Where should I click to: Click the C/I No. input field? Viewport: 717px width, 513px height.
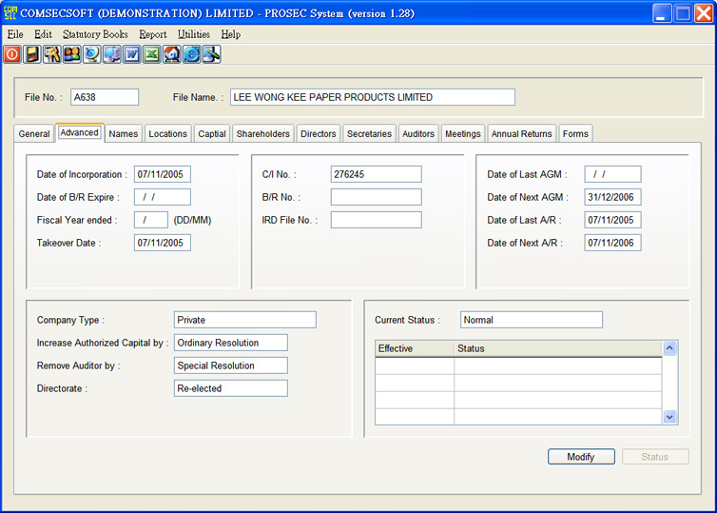point(376,174)
